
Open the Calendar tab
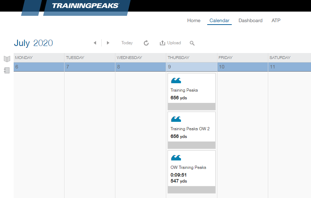219,20
